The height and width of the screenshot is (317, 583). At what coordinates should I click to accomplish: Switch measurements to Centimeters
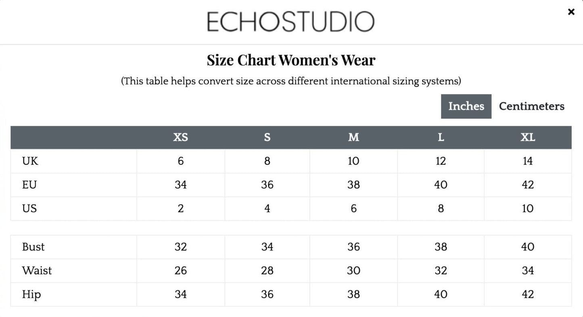point(531,106)
